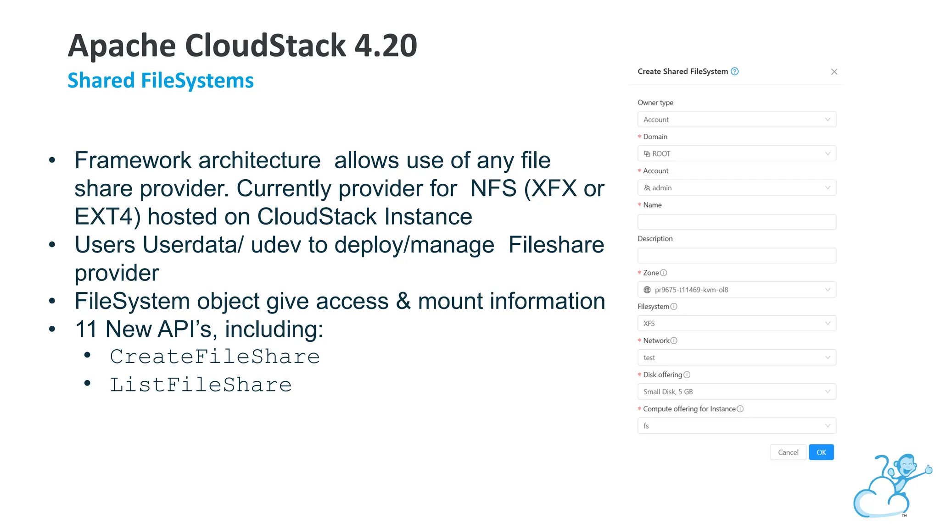The image size is (940, 528).
Task: Click the '11 New API's, including:' bullet
Action: tap(199, 329)
